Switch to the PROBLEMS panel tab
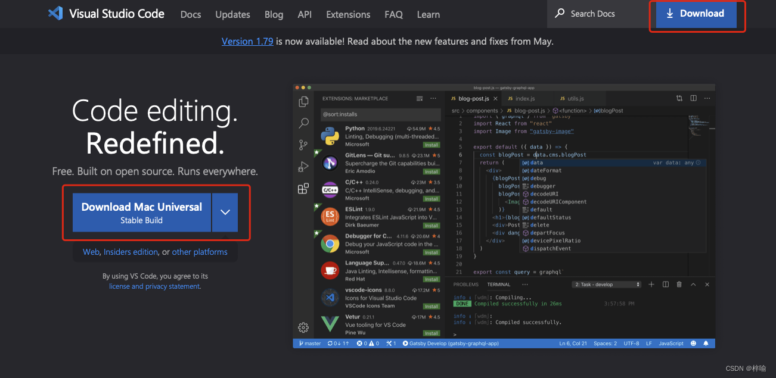This screenshot has height=378, width=776. point(465,285)
